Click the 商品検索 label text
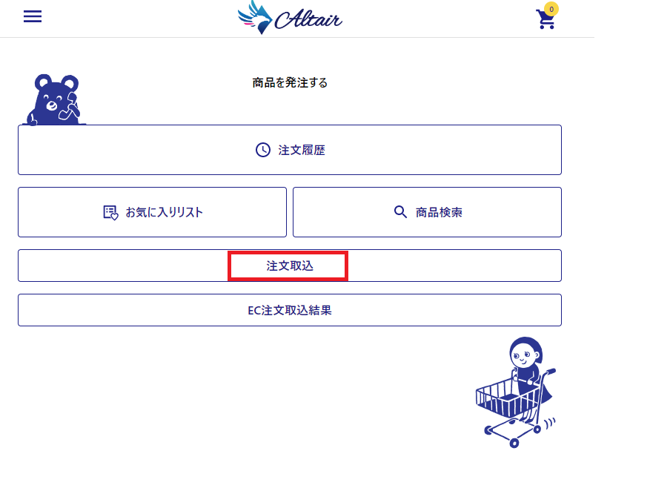Screen dimensions: 670x491 439,212
